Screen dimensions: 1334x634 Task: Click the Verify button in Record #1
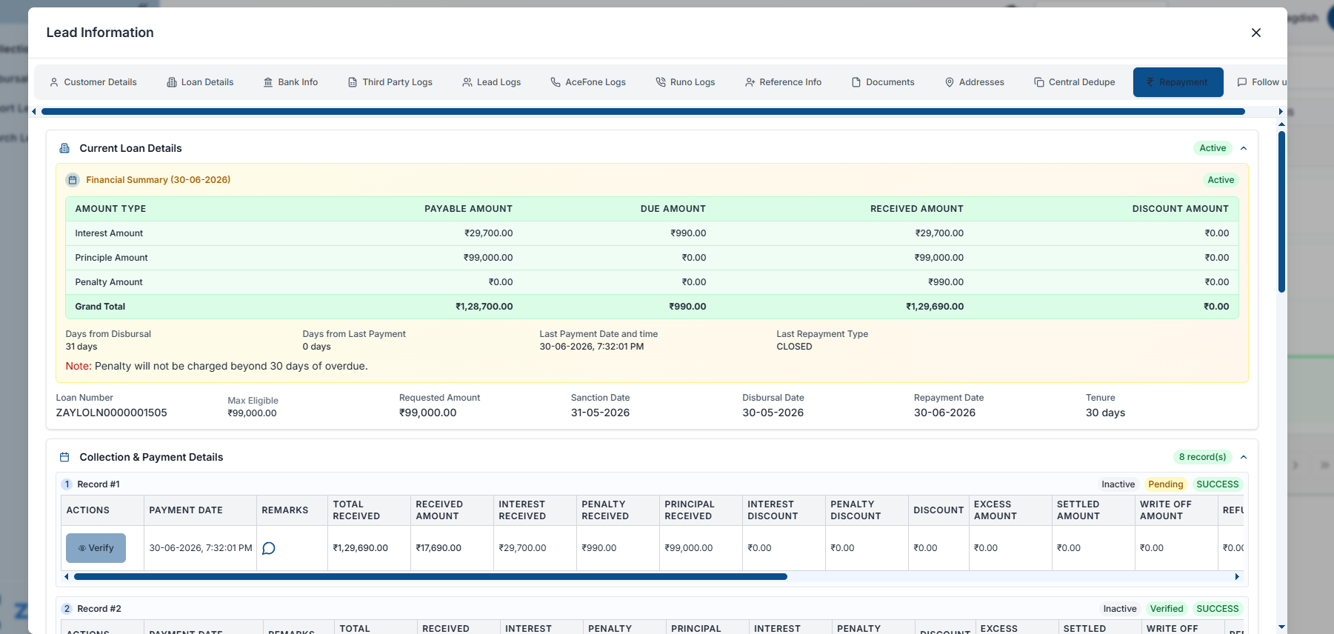tap(96, 548)
